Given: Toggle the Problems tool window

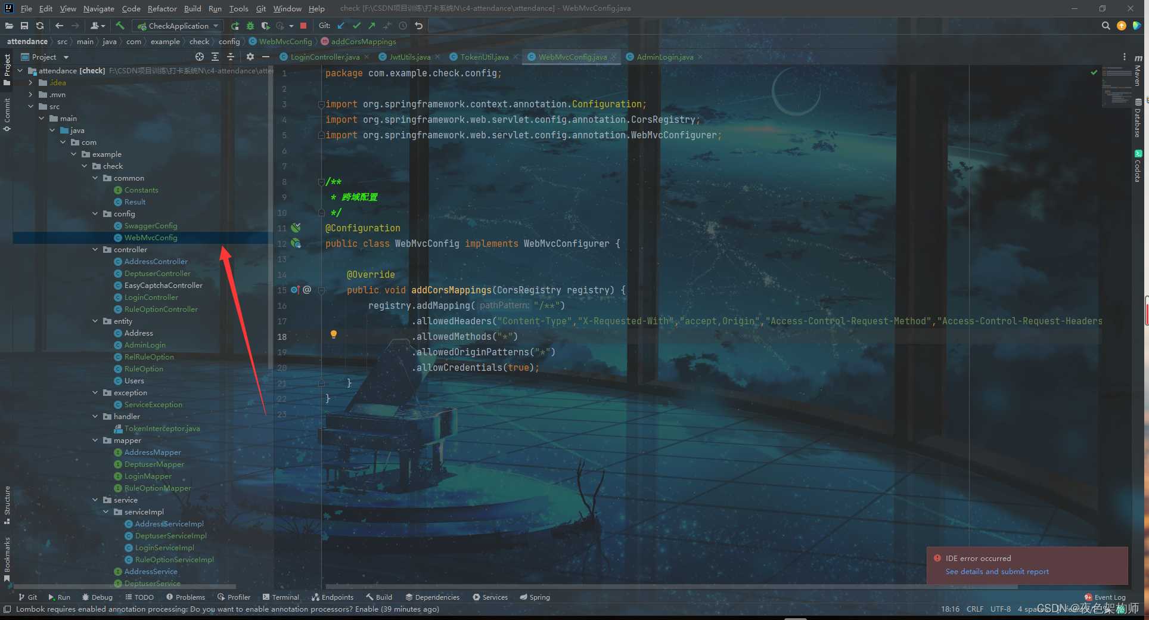Looking at the screenshot, I should 185,597.
